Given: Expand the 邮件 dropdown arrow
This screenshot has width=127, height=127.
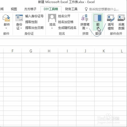Looking at the screenshot, I should (x=6, y=28).
